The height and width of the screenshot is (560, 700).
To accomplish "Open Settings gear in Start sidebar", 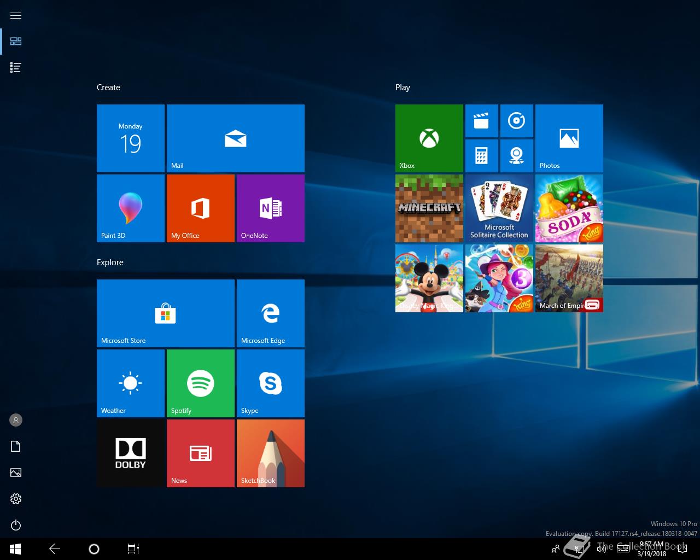I will click(x=16, y=499).
